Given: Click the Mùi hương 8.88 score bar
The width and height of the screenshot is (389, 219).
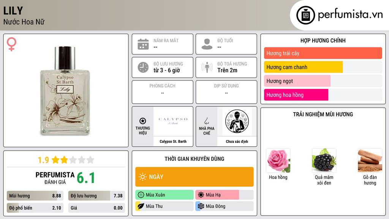Looking at the screenshot, I should [x=35, y=196].
